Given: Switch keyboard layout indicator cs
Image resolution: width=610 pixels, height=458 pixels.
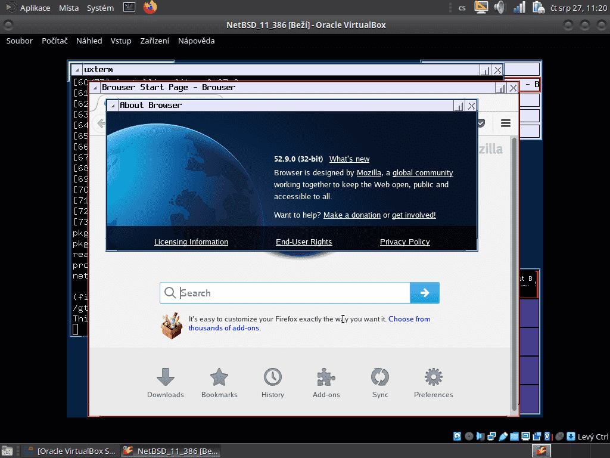Looking at the screenshot, I should click(x=462, y=8).
